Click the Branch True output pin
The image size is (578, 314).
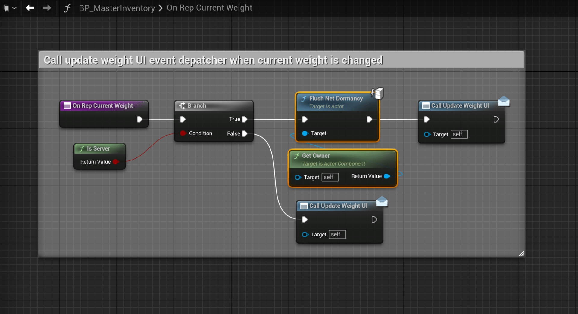245,119
